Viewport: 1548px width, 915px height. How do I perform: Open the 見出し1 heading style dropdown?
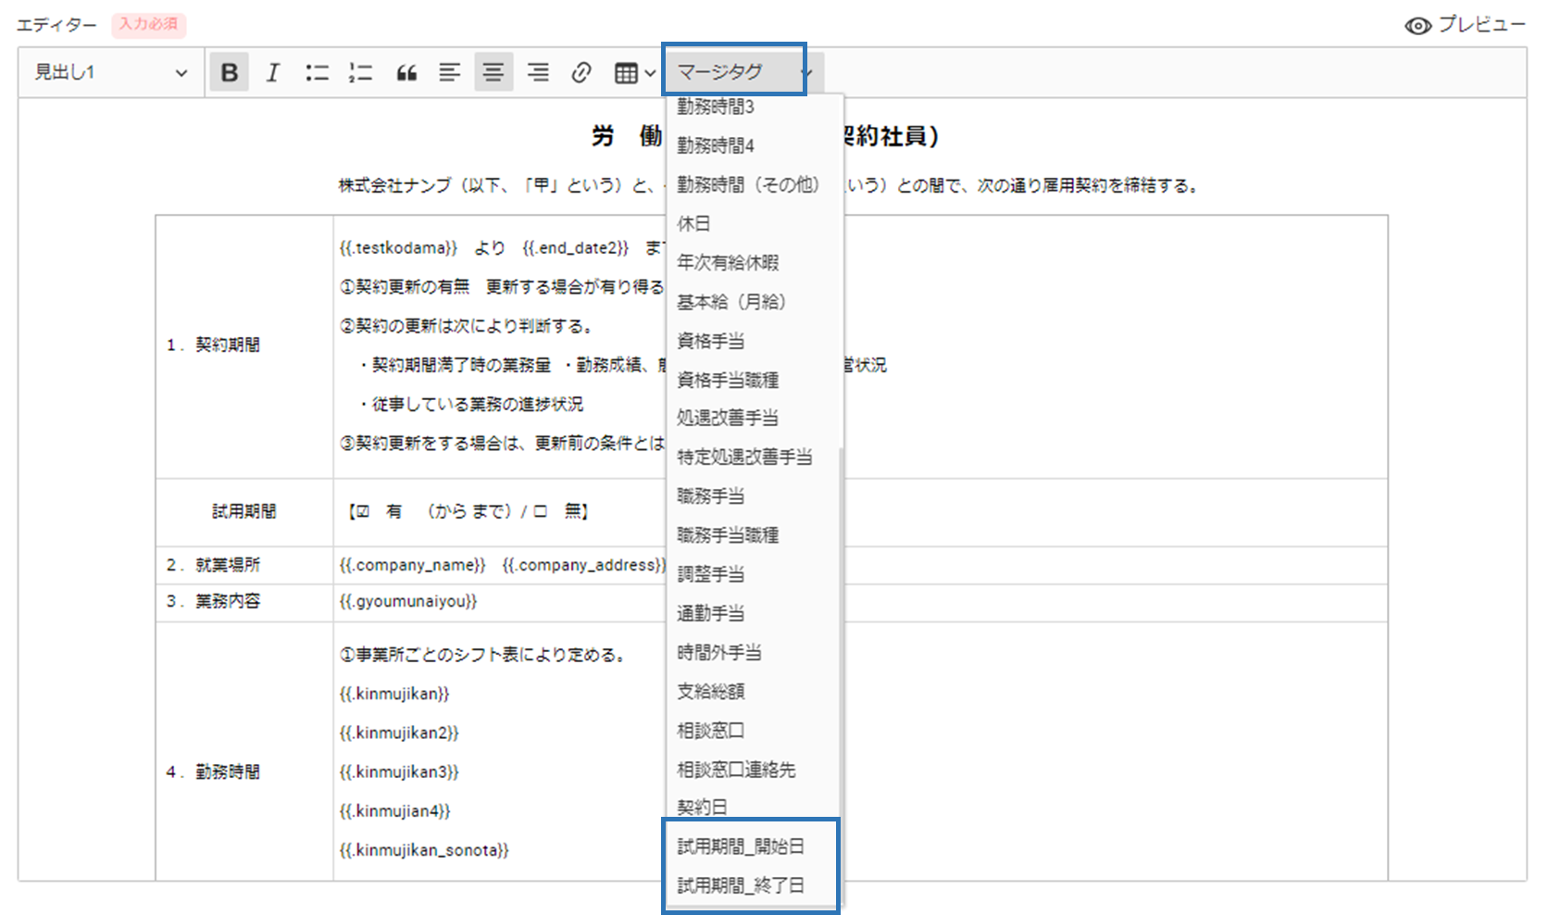click(x=111, y=72)
